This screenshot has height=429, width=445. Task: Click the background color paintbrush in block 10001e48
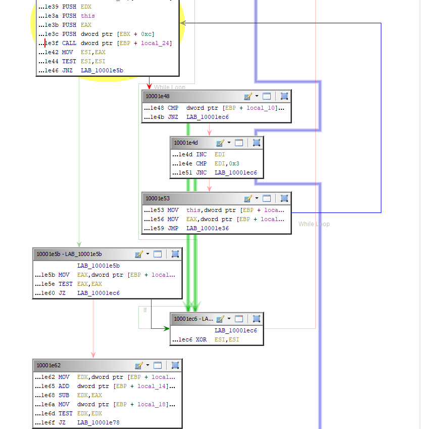(246, 96)
